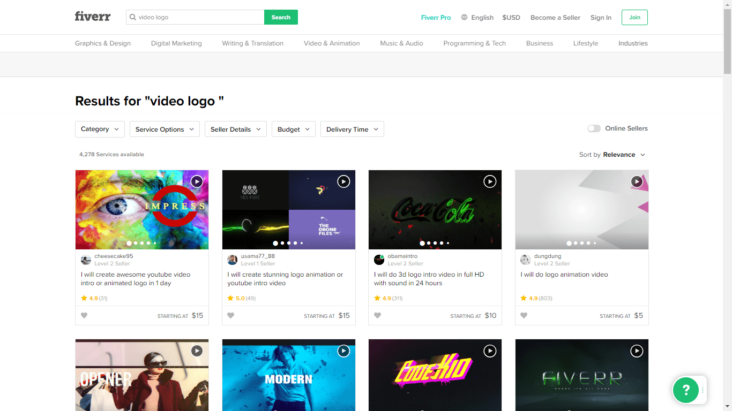The image size is (732, 411).
Task: Open the $USD currency selector
Action: (x=511, y=17)
